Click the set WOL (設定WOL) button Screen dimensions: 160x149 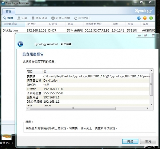click(82, 18)
